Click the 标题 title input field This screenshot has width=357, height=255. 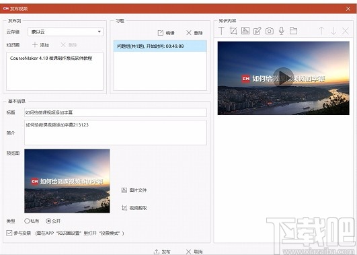(116, 112)
